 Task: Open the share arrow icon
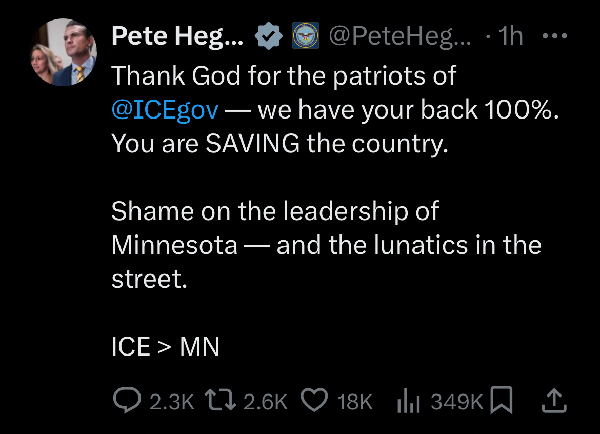(x=554, y=401)
